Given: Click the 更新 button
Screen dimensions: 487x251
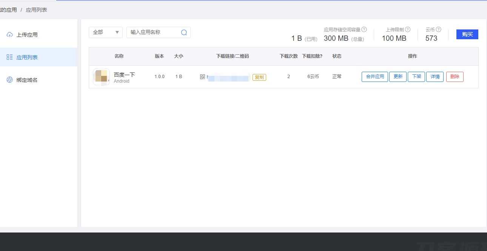Looking at the screenshot, I should [398, 77].
